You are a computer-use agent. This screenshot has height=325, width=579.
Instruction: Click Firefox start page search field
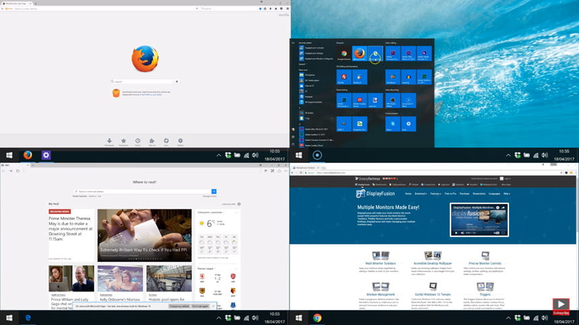pos(142,81)
